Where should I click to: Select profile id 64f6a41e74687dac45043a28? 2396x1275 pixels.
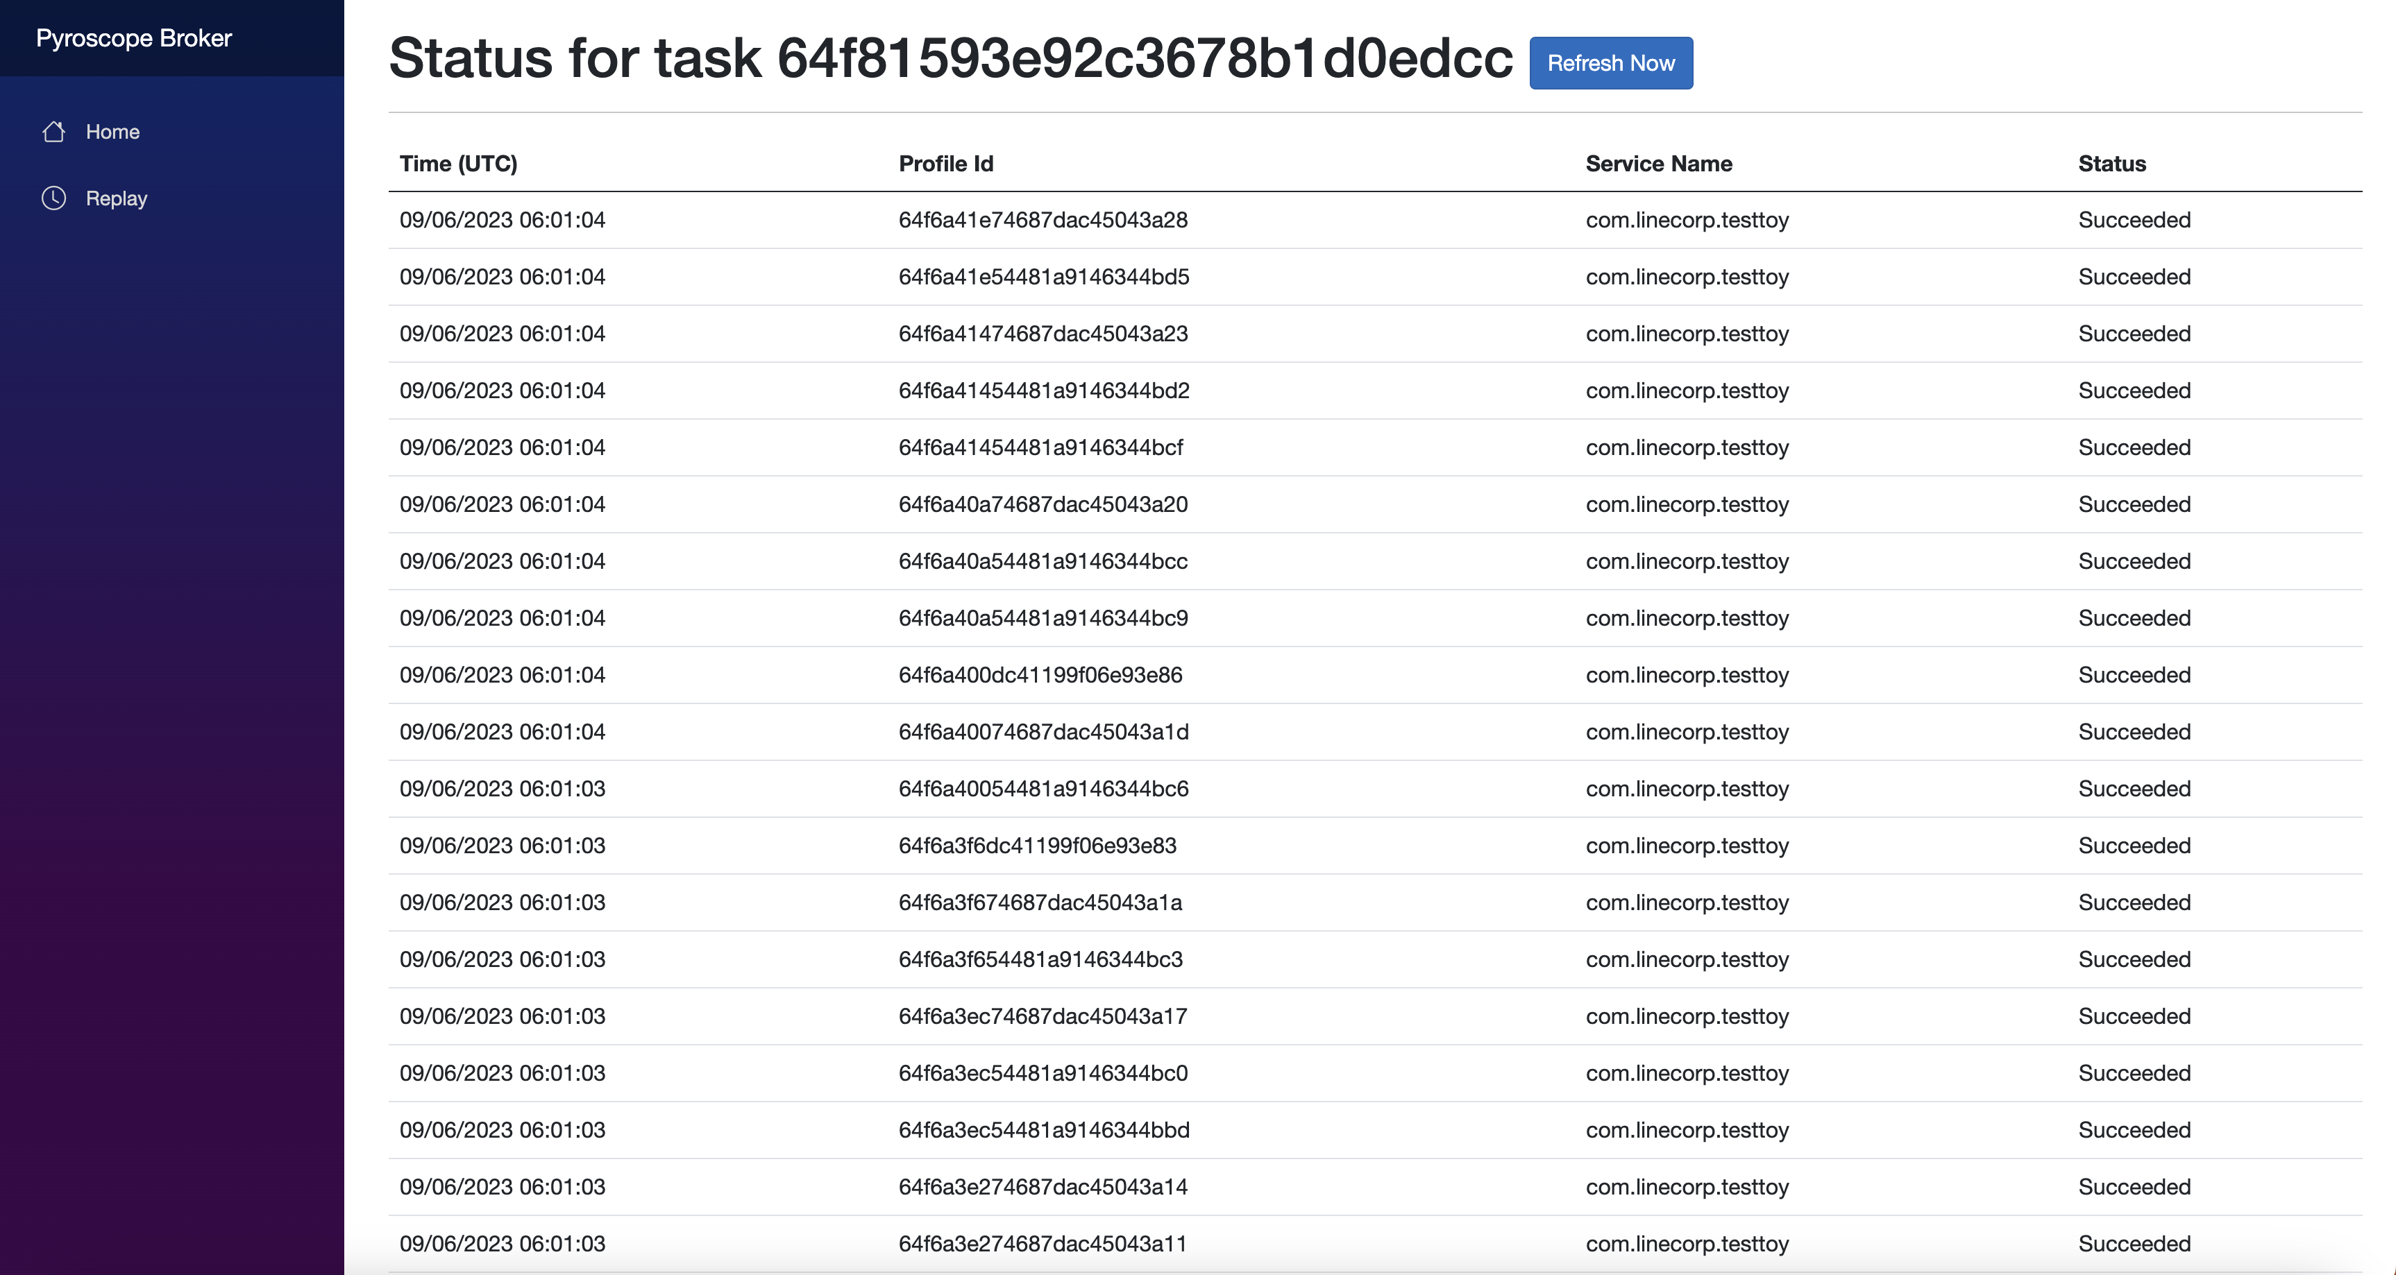point(1044,220)
